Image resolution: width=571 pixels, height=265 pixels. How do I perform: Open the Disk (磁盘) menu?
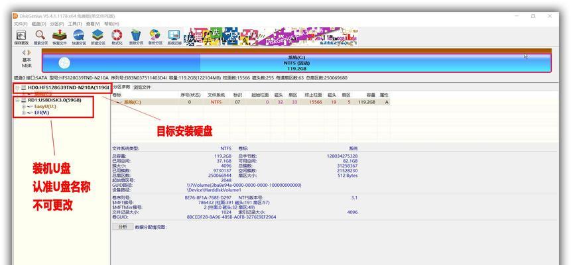point(38,24)
